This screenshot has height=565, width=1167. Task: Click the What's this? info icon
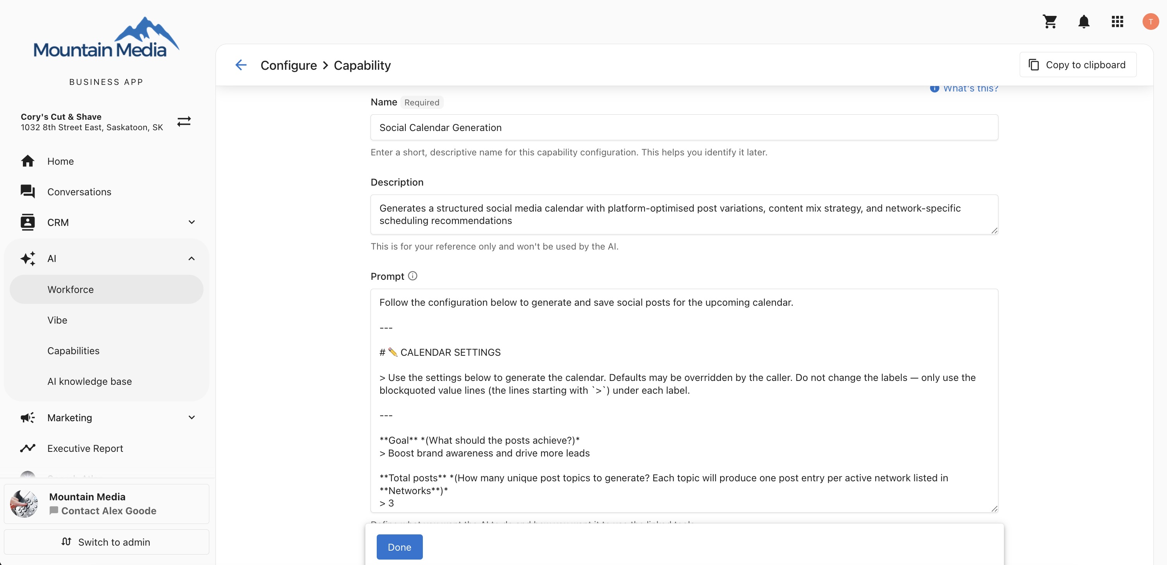(934, 88)
